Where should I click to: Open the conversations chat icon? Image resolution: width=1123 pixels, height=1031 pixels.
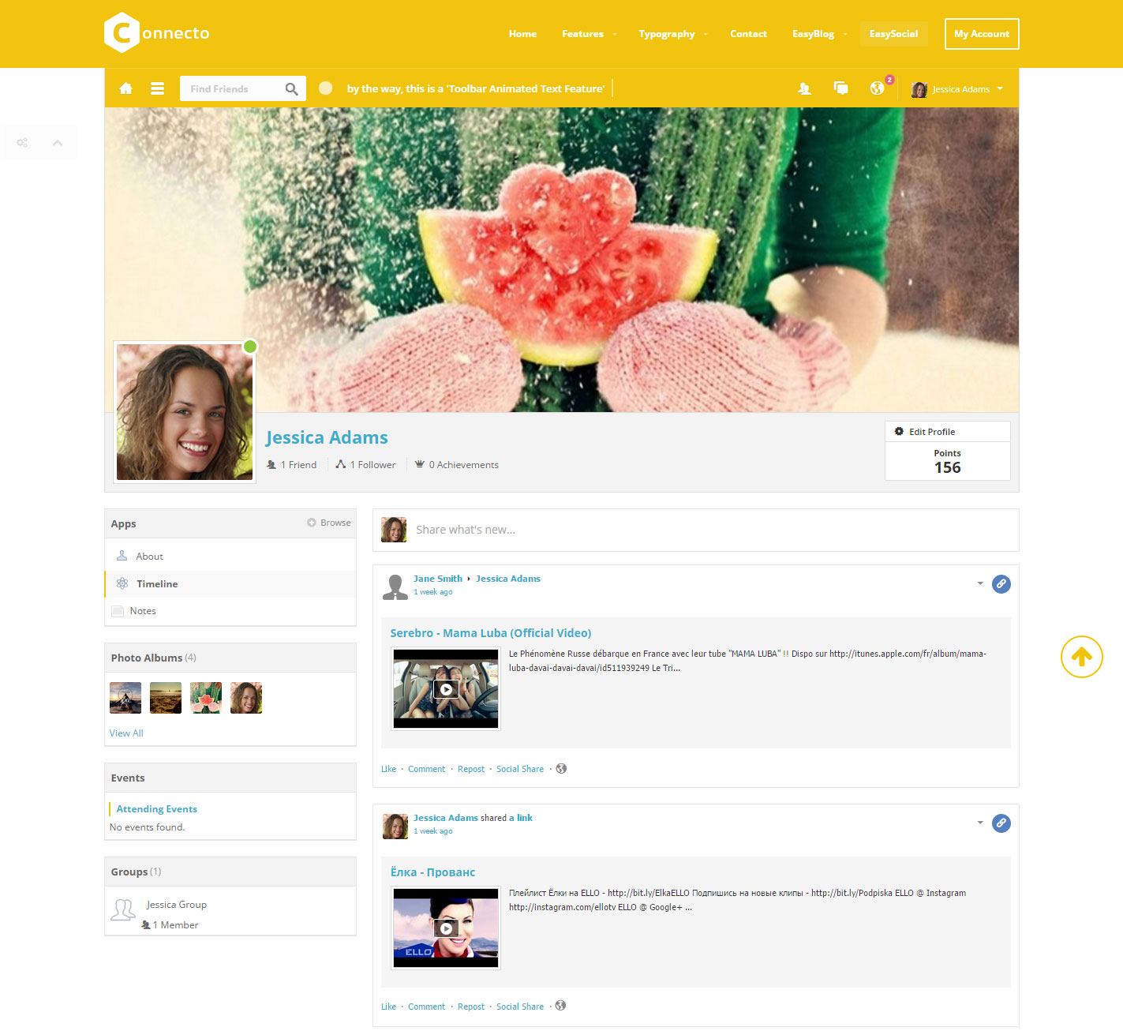(x=841, y=88)
